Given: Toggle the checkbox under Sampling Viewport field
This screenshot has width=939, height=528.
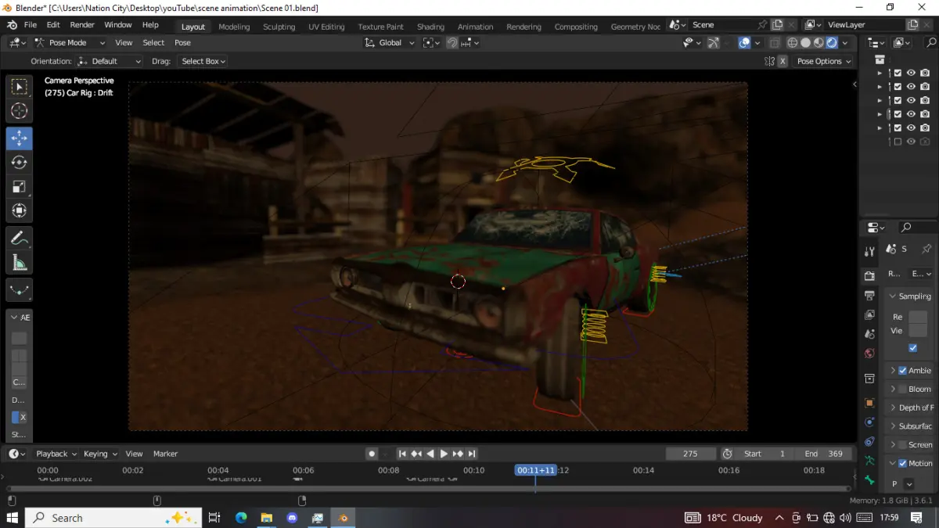Looking at the screenshot, I should point(912,348).
